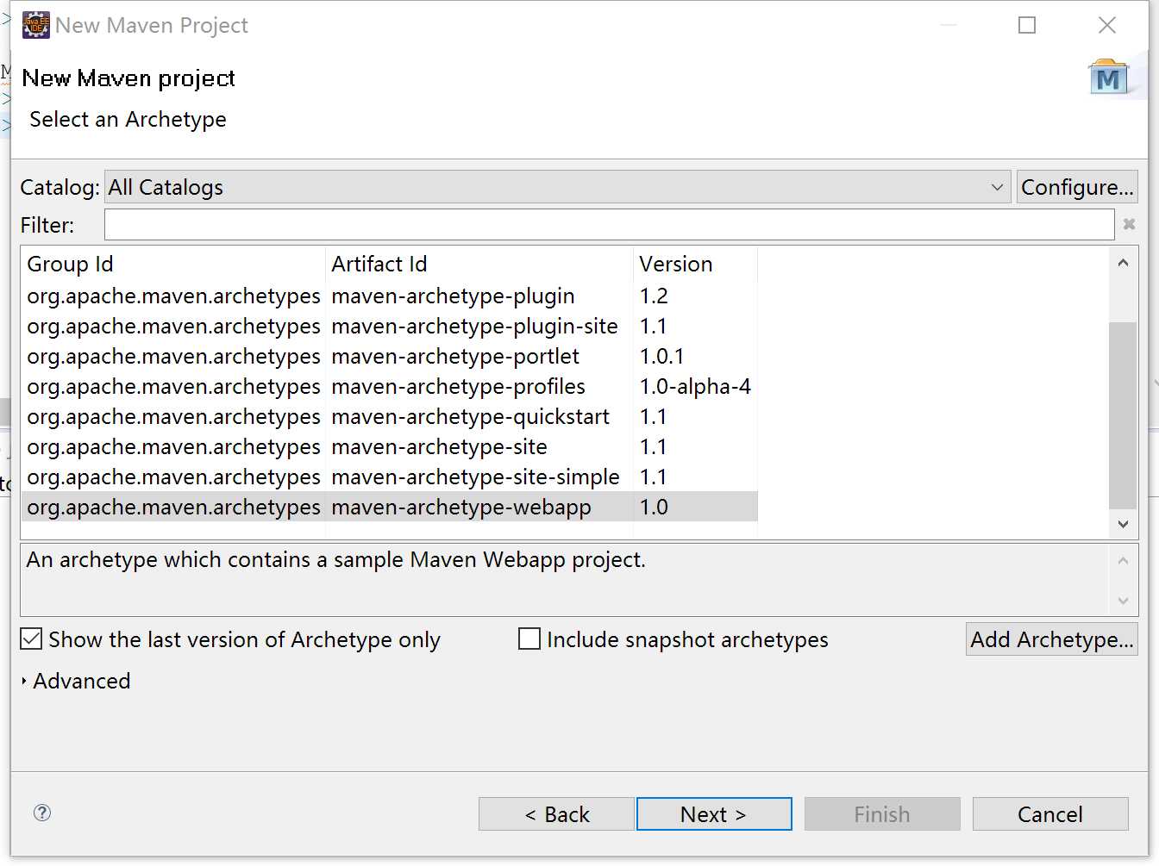The width and height of the screenshot is (1159, 866).
Task: Maximize the New Maven Project window
Action: (x=1027, y=25)
